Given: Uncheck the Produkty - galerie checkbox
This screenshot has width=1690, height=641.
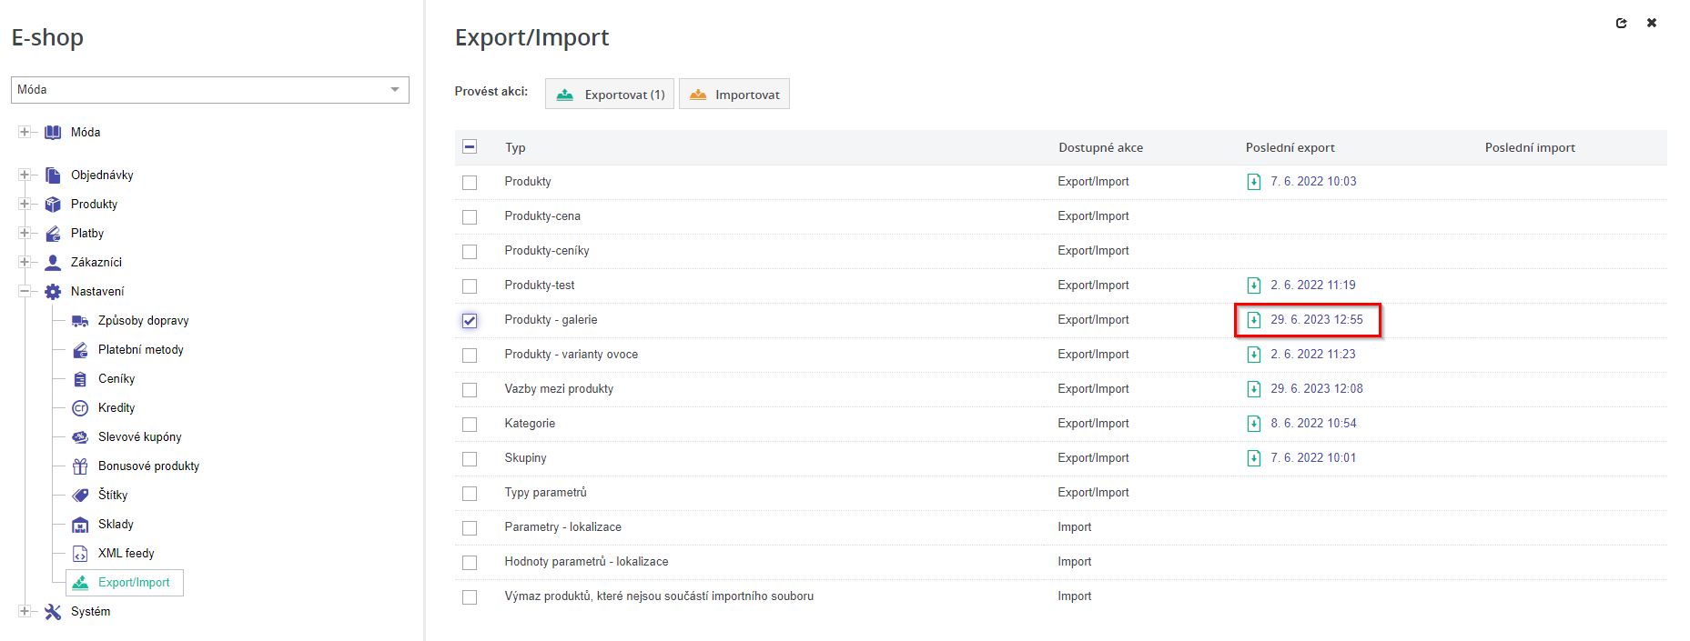Looking at the screenshot, I should point(470,321).
